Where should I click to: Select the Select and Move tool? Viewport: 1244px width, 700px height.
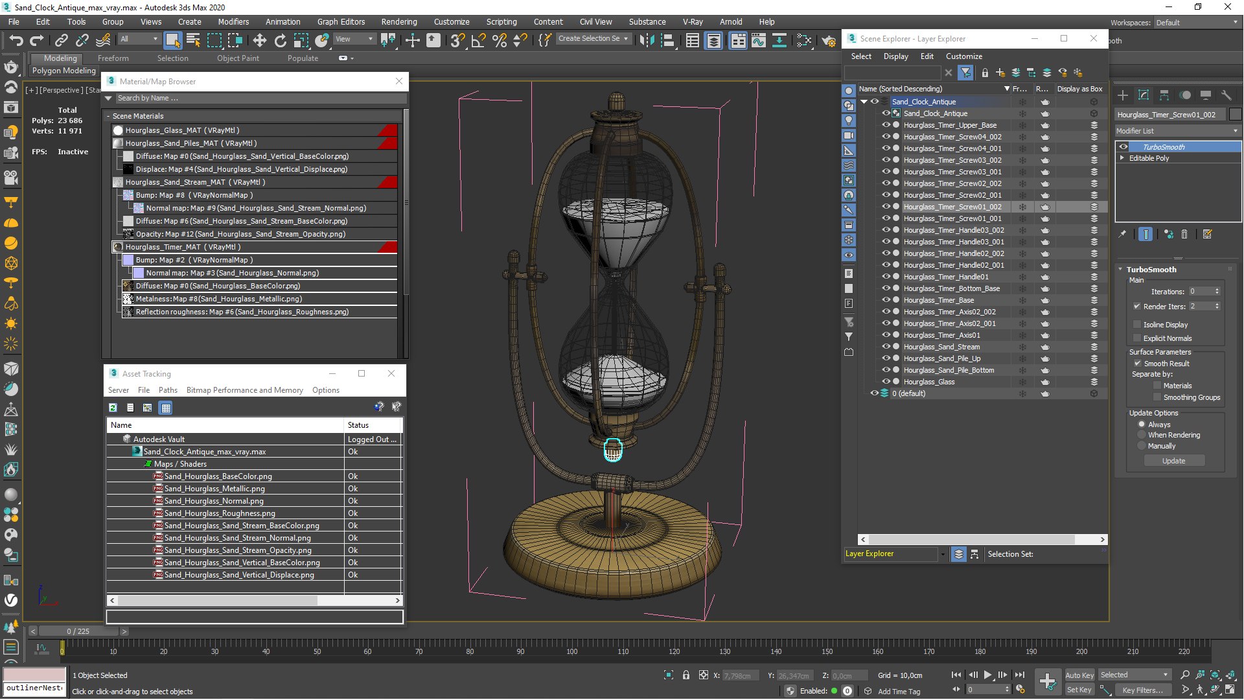(x=259, y=41)
